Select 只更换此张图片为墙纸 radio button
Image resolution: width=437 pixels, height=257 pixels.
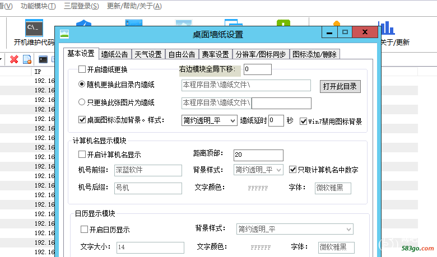[x=82, y=102]
